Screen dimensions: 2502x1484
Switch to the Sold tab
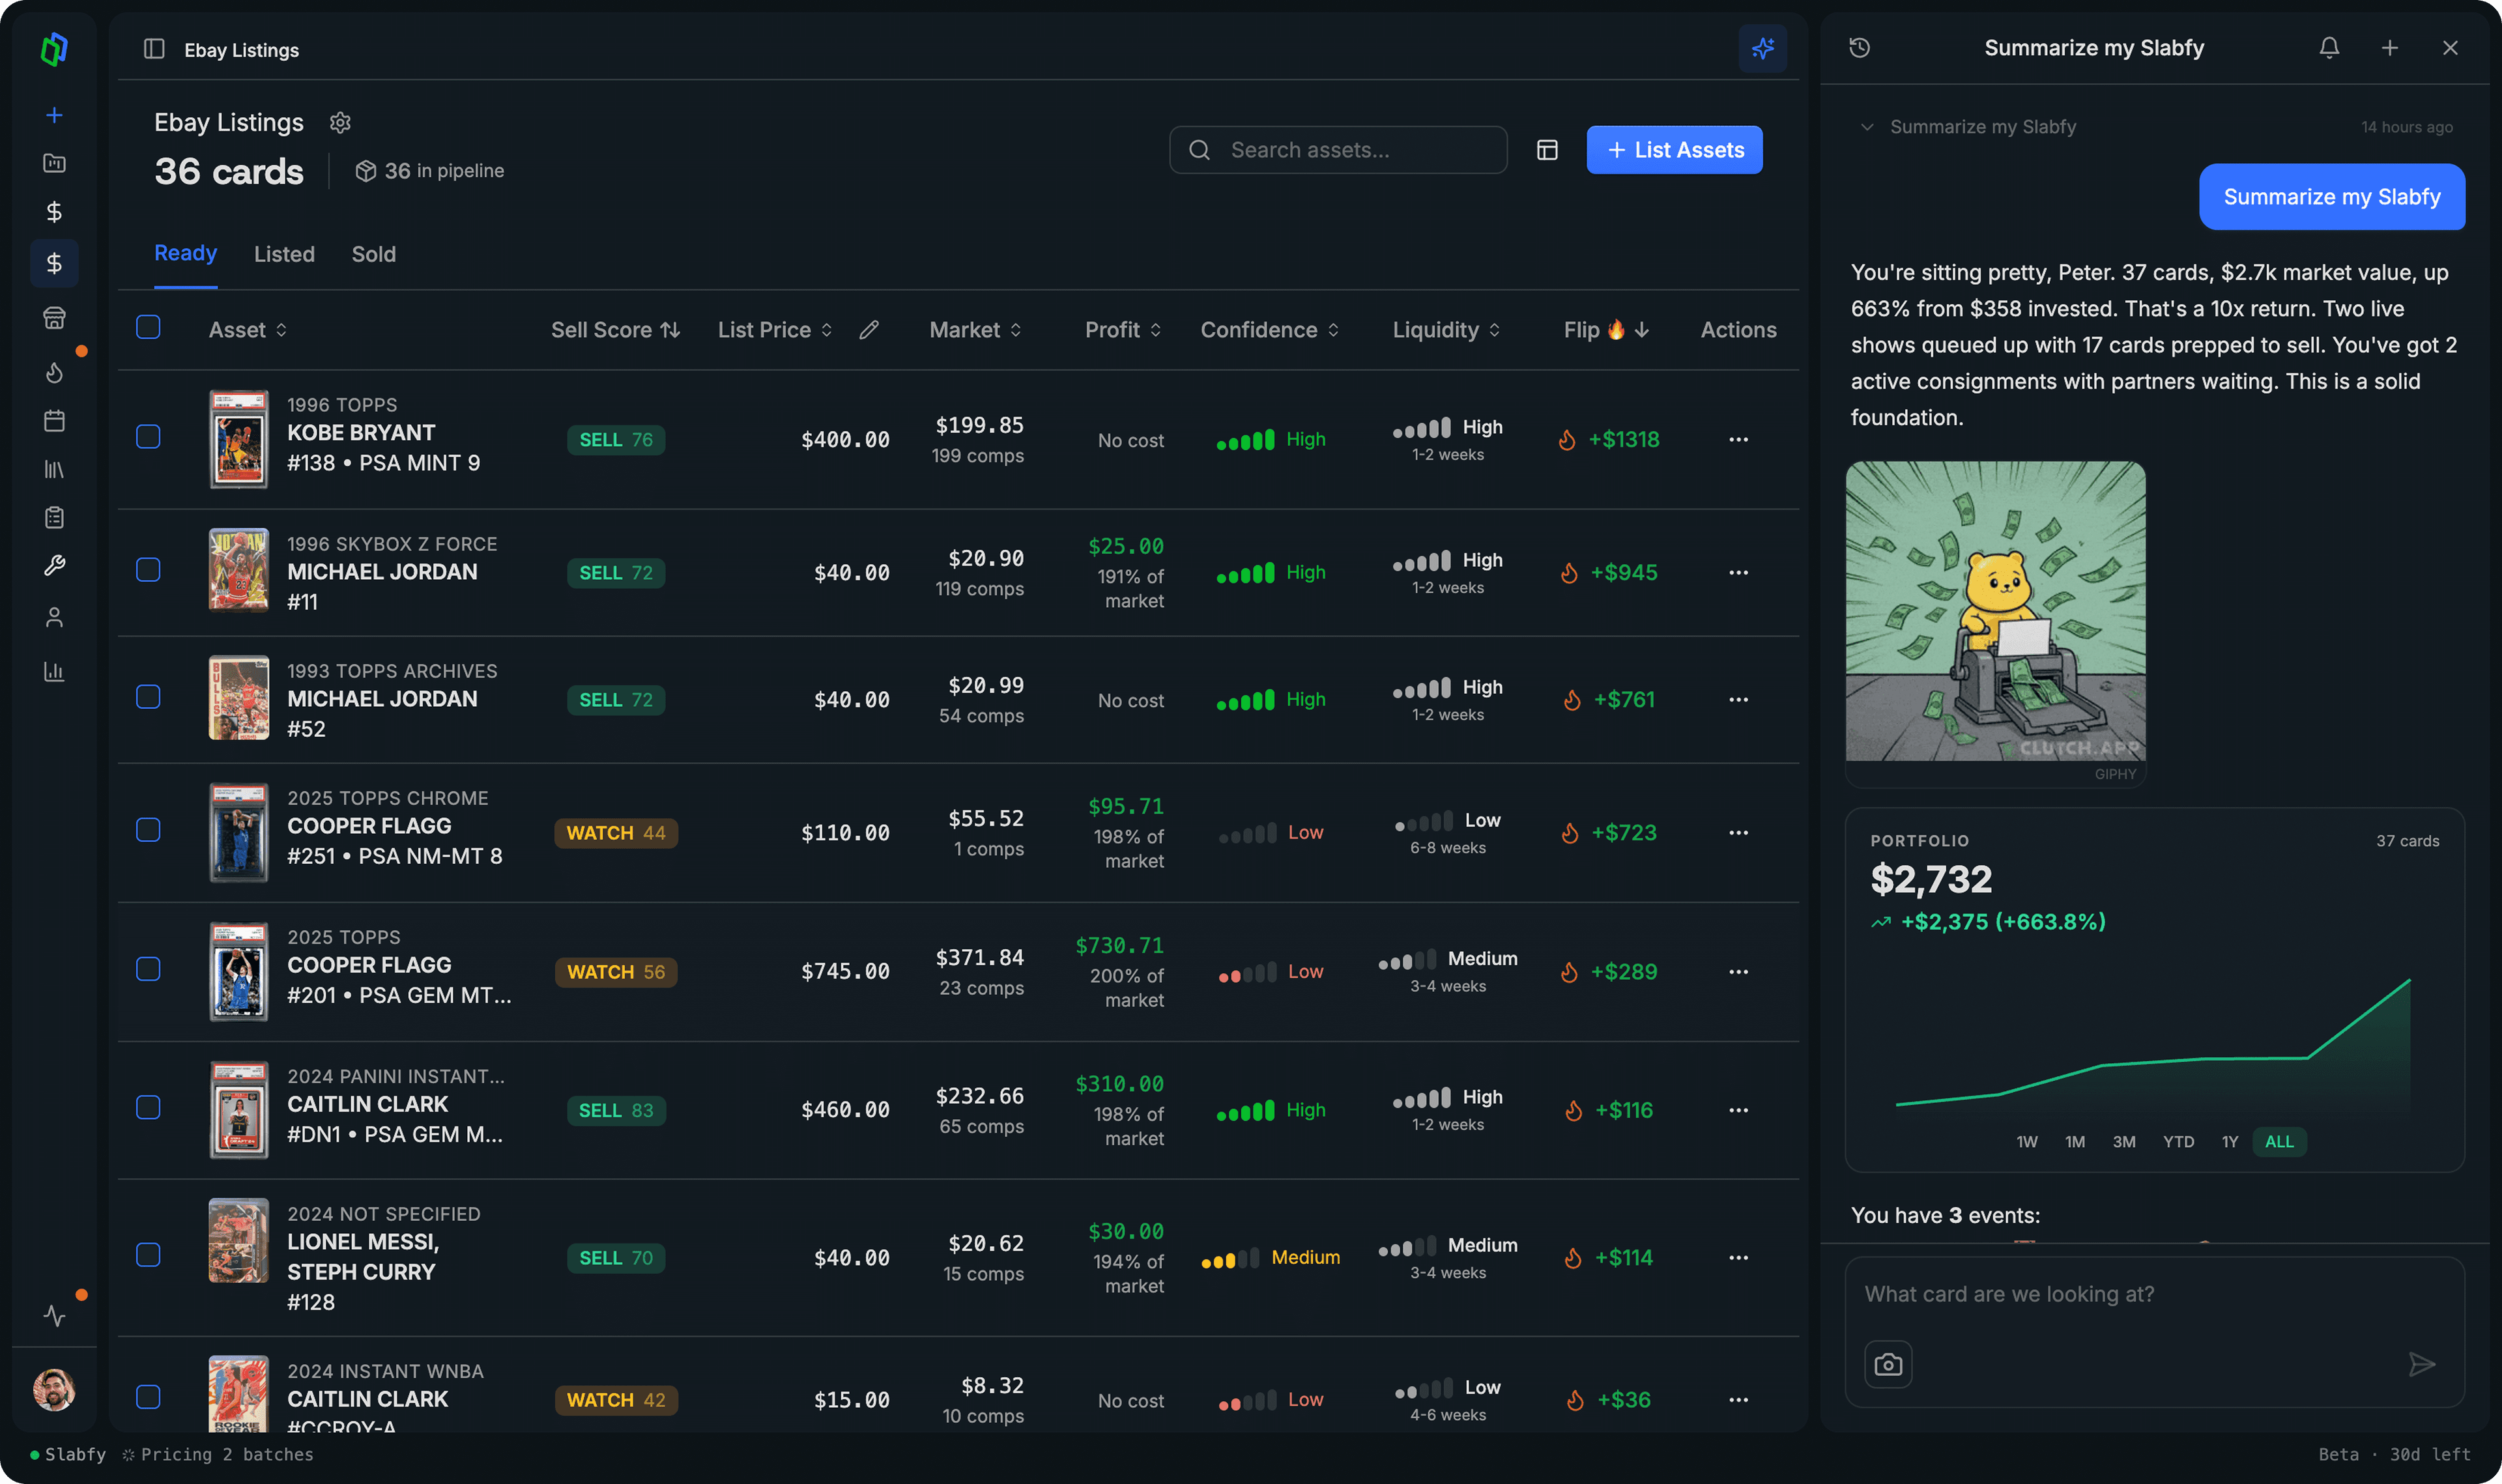[x=373, y=254]
